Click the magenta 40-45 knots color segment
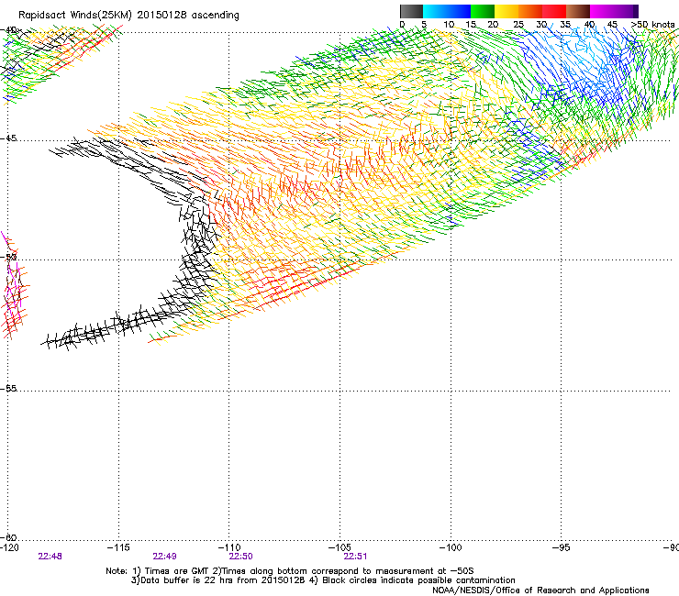This screenshot has height=596, width=679. coord(602,11)
